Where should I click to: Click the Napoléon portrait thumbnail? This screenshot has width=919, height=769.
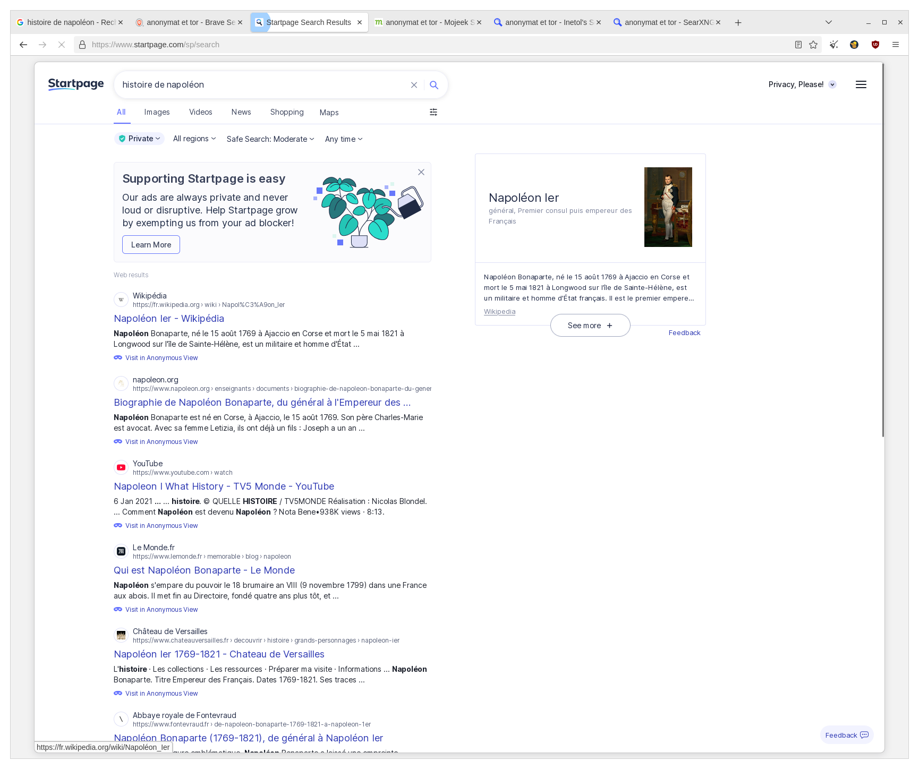click(668, 207)
